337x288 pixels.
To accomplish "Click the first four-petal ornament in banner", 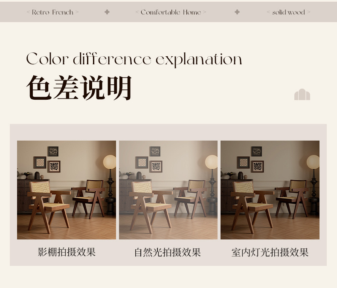I will pyautogui.click(x=107, y=12).
